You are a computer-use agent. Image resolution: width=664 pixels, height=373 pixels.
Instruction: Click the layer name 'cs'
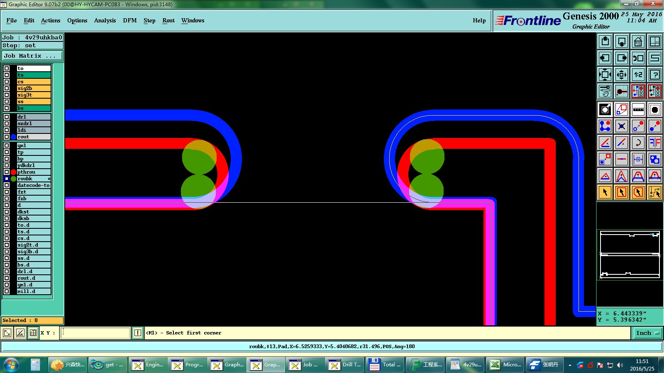[34, 82]
